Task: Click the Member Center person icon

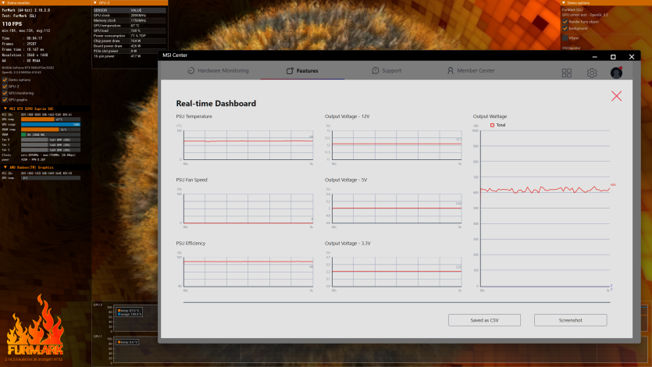Action: 451,70
